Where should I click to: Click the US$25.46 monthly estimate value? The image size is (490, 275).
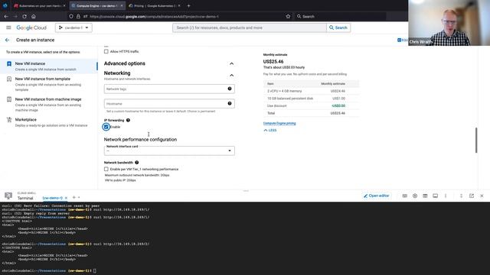click(x=273, y=61)
